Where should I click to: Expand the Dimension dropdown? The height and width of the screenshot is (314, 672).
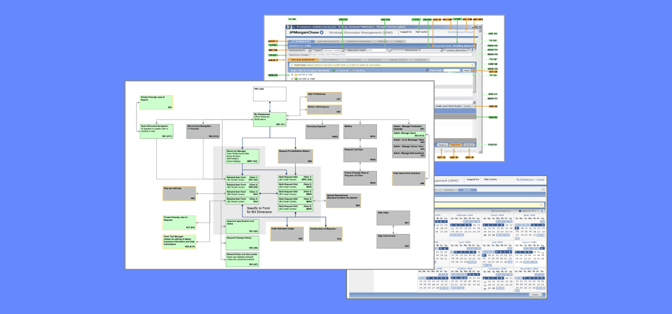310,50
